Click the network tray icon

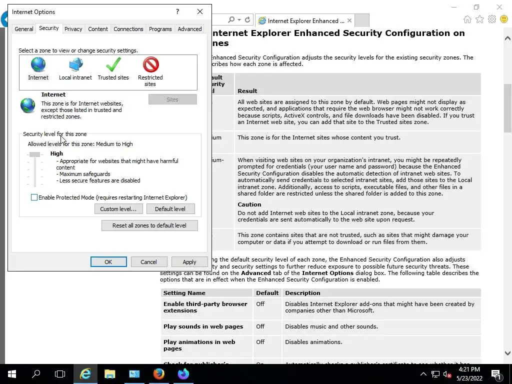[x=435, y=374]
